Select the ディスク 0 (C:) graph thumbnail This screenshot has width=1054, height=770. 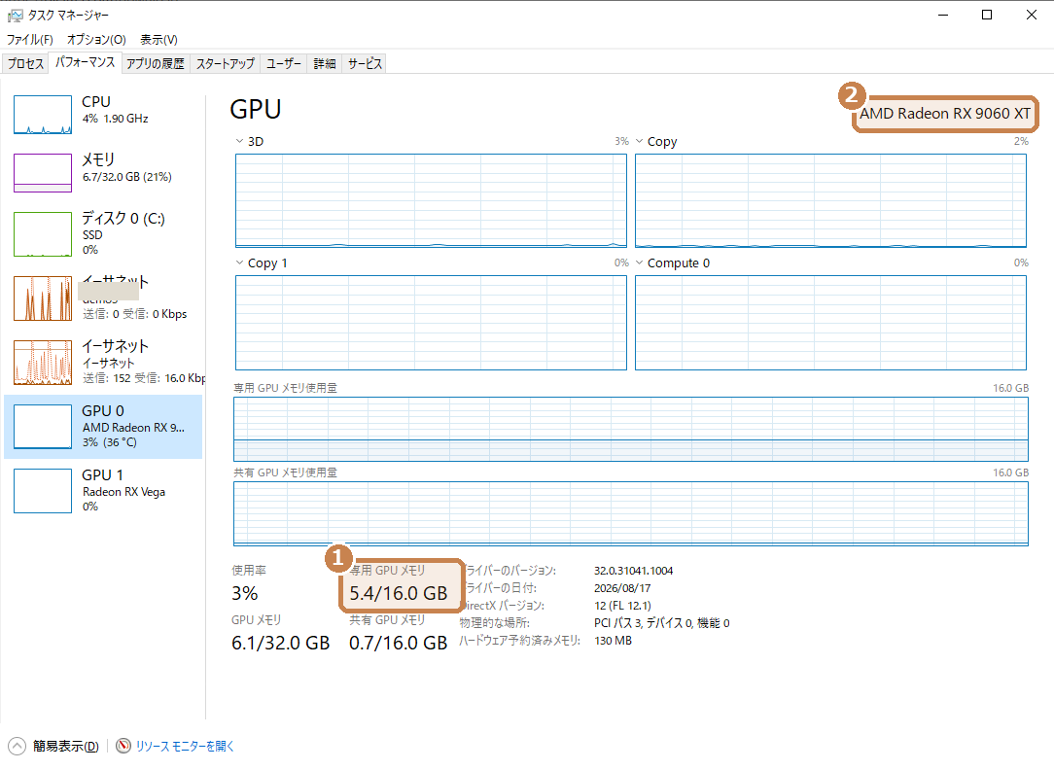[43, 234]
